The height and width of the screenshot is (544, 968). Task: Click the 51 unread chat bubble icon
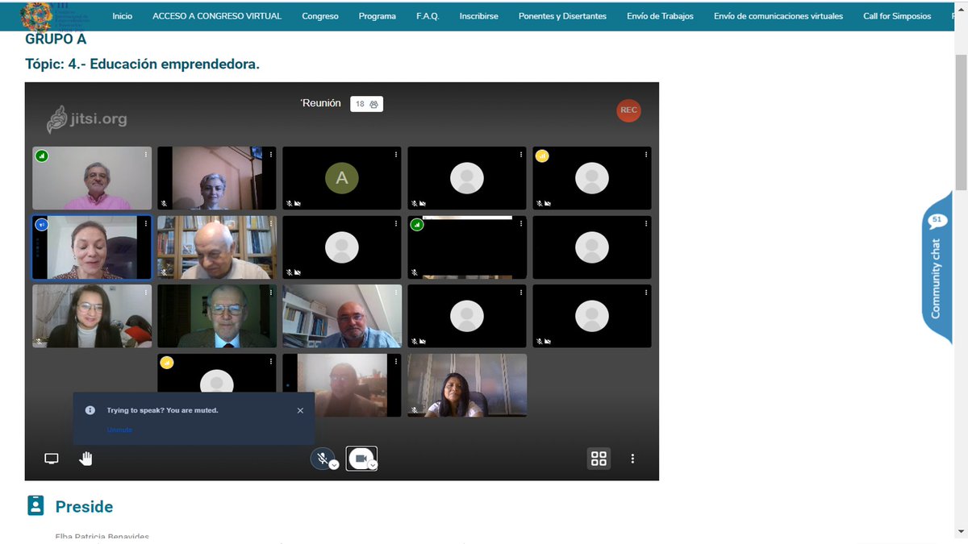point(937,220)
